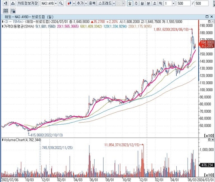The width and height of the screenshot is (215, 182).
Task: Select the 초 second period toggle
Action: pyautogui.click(x=154, y=3)
